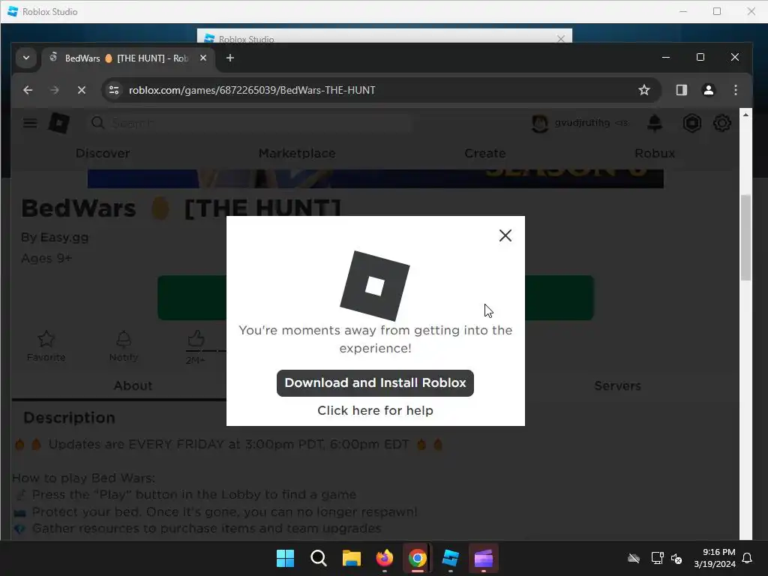Close the small Roblox Studio dialog behind
This screenshot has height=576, width=768.
[x=561, y=39]
